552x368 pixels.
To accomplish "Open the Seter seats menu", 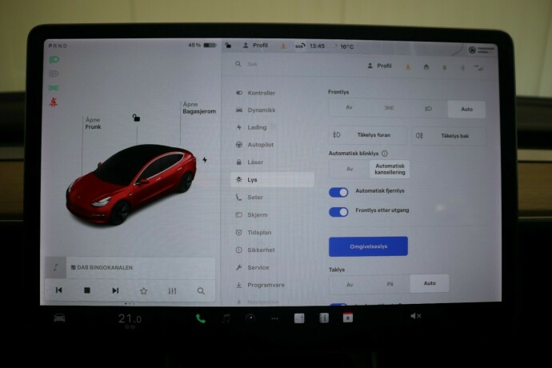I will point(250,198).
